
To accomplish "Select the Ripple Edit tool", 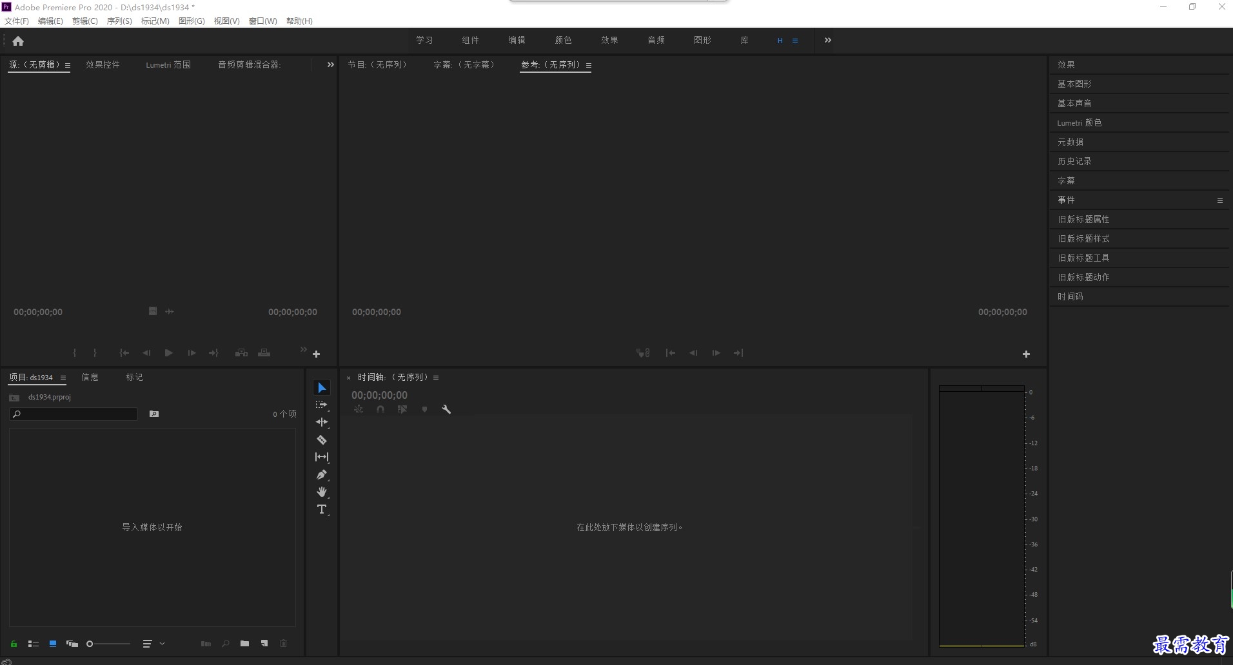I will tap(322, 422).
